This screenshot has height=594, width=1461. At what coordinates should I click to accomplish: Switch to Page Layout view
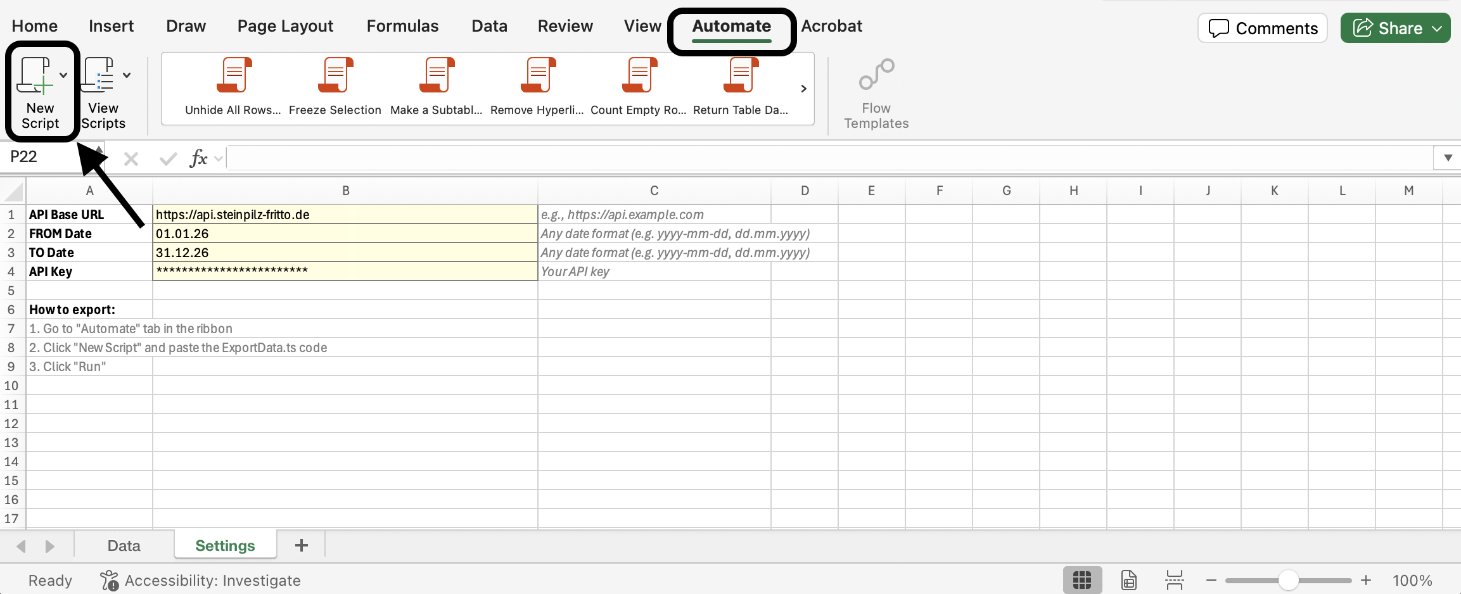click(x=1128, y=580)
